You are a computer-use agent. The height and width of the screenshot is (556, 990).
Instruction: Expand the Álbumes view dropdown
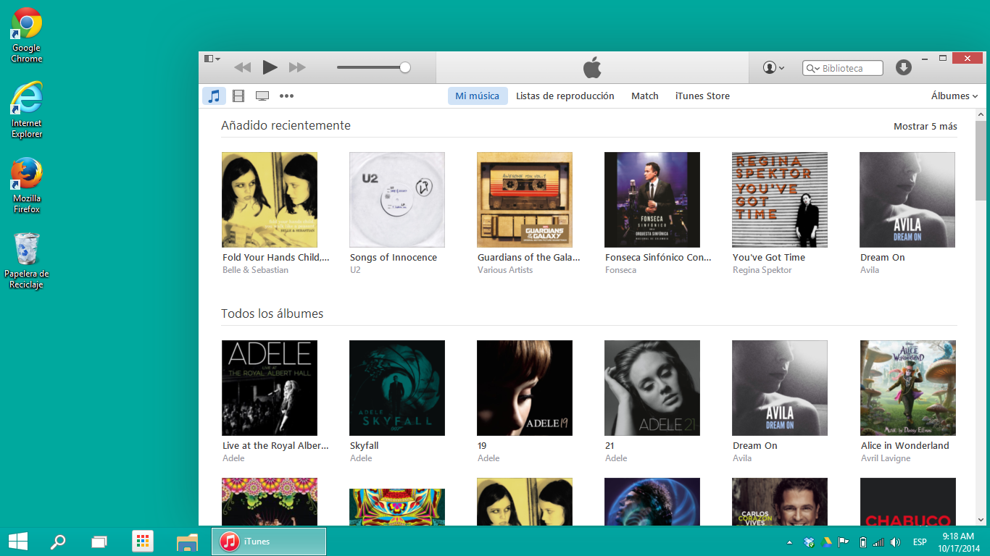point(954,96)
